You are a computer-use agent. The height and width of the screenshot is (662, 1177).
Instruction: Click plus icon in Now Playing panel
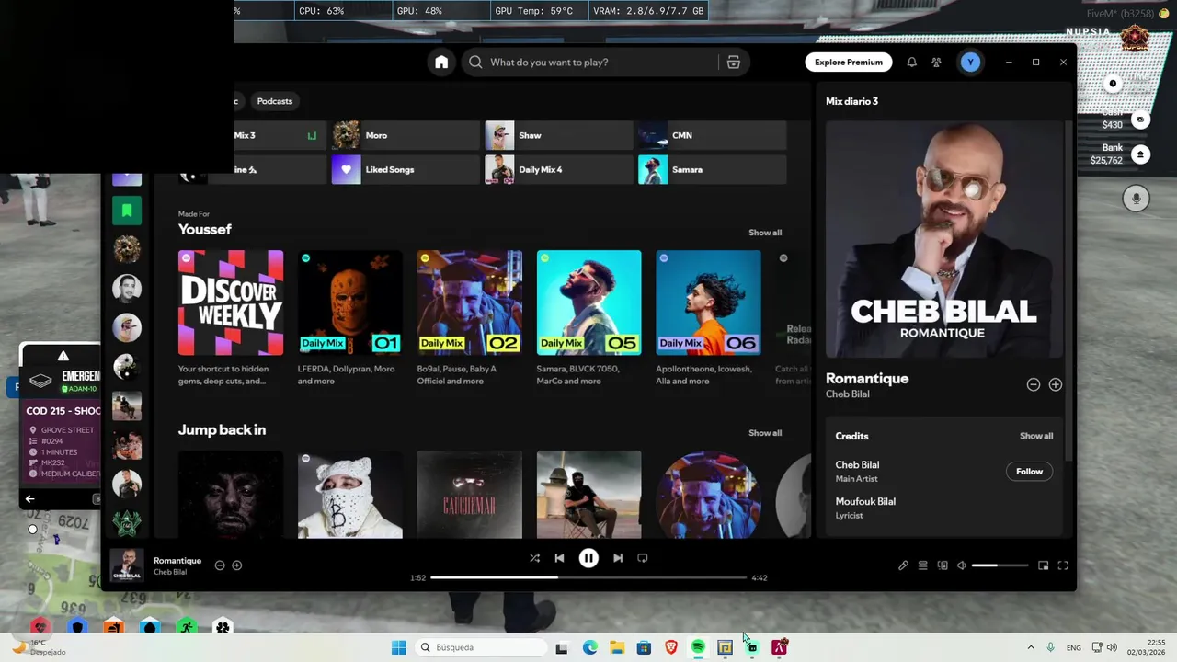(x=1056, y=385)
